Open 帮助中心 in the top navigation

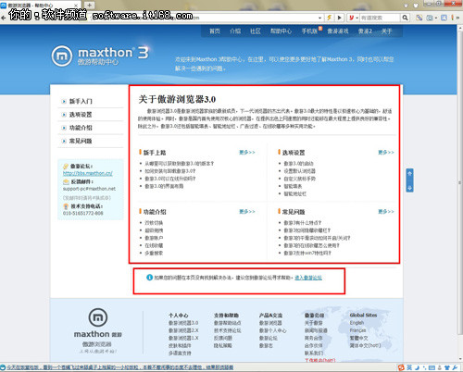coord(281,31)
